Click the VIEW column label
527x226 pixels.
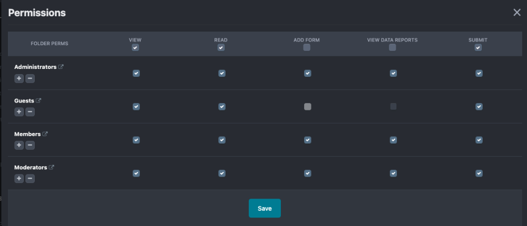coord(135,40)
